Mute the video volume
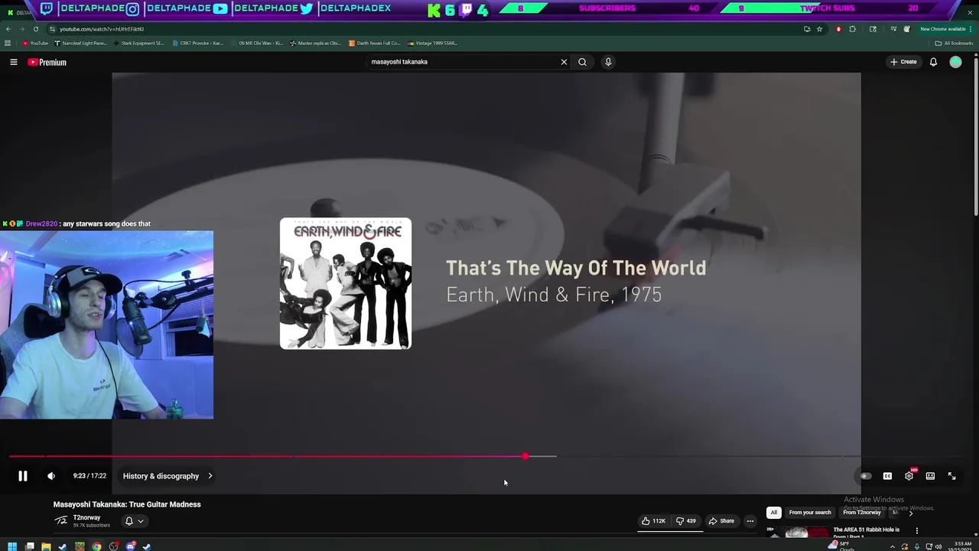Image resolution: width=979 pixels, height=551 pixels. click(x=51, y=476)
